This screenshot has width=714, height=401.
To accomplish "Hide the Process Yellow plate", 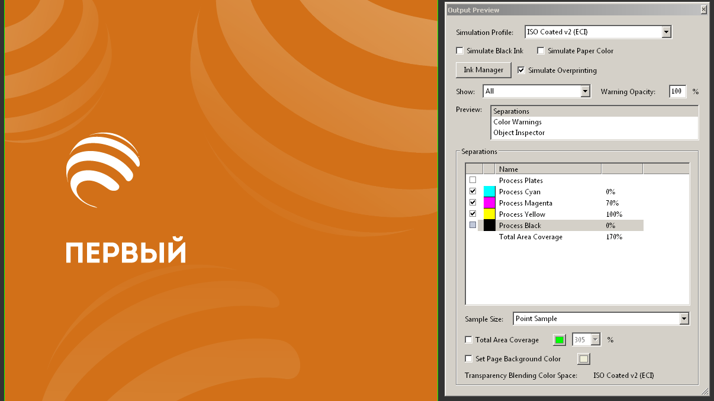I will (472, 214).
